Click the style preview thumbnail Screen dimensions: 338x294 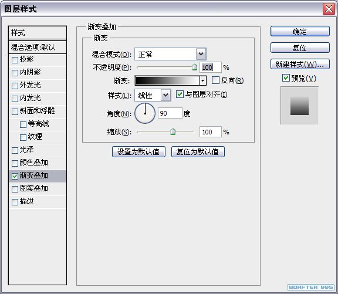tap(299, 106)
